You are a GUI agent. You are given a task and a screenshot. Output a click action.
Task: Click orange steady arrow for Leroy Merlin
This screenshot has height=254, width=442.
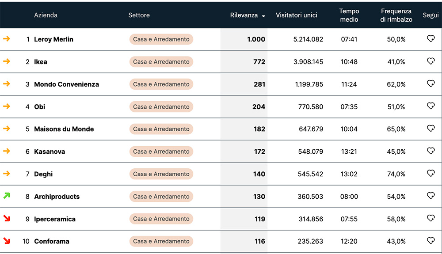7,39
